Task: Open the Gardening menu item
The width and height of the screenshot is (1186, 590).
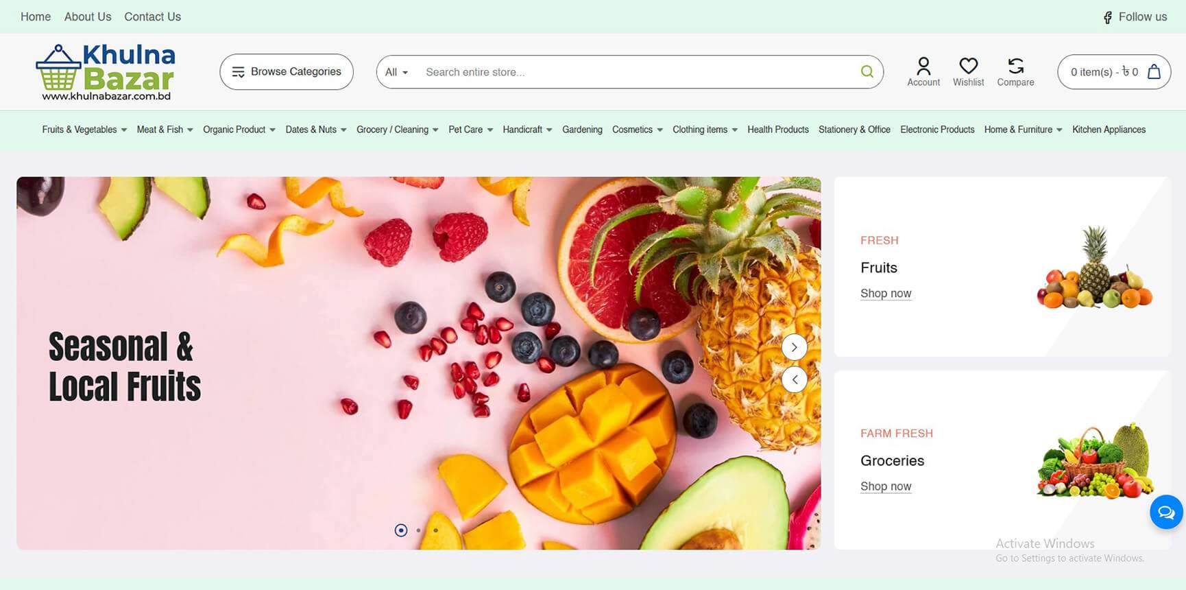Action: 582,130
